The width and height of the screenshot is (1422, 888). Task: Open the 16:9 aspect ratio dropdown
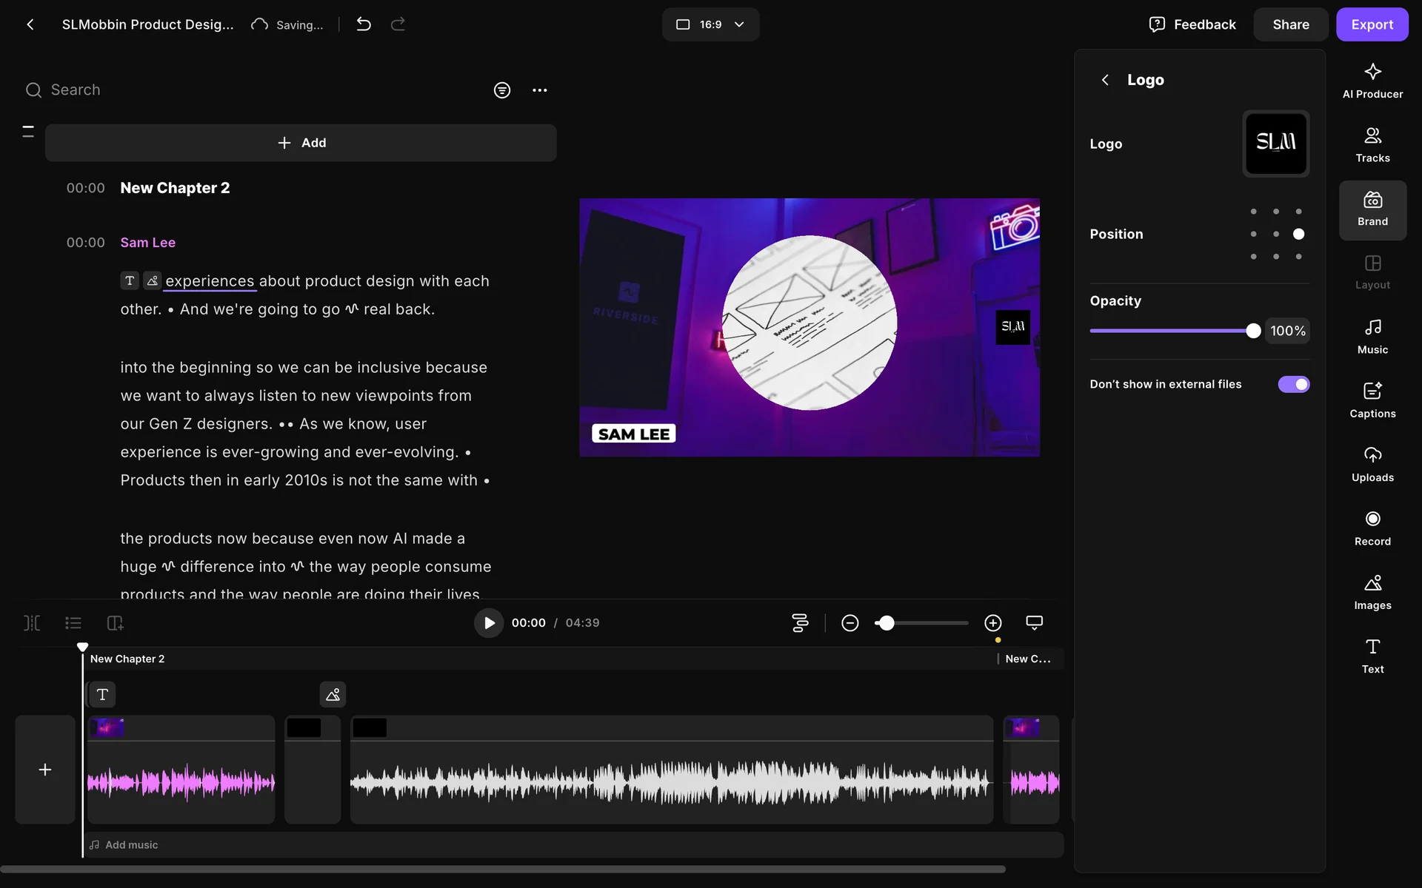point(710,24)
